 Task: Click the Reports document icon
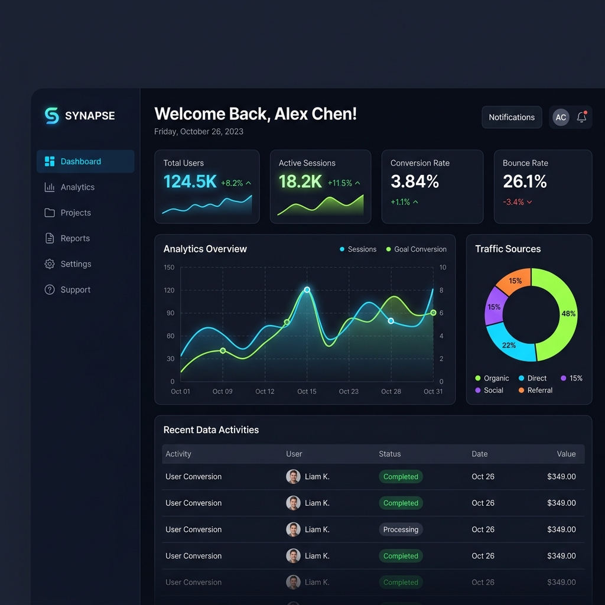tap(50, 239)
